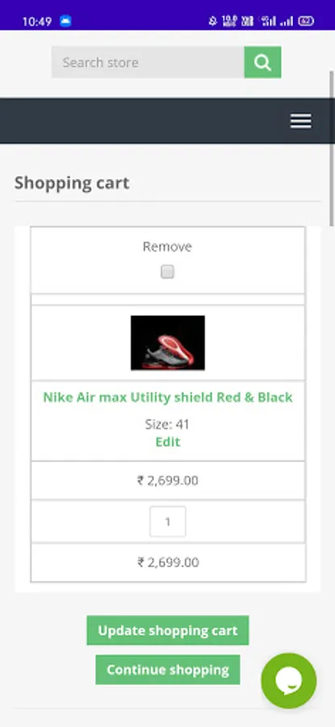Tap the blue cloud notification icon
Image resolution: width=335 pixels, height=727 pixels.
[66, 21]
